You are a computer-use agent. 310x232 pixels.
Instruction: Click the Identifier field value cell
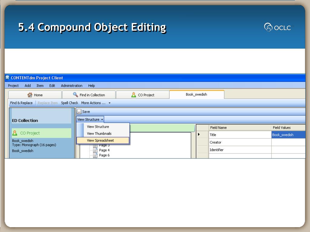(288, 150)
